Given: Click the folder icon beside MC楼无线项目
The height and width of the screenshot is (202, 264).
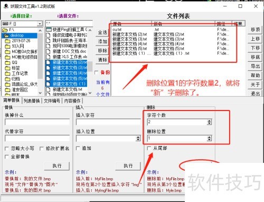Looking at the screenshot, I should 7,57.
